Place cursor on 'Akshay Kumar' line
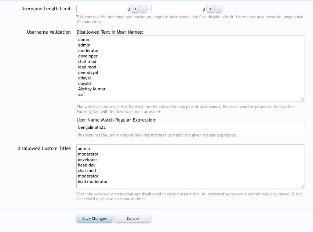 point(92,89)
